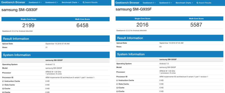Screen dimensions: 225x93
Task: Select the samsung SM-G930F page title
Action: pos(20,10)
